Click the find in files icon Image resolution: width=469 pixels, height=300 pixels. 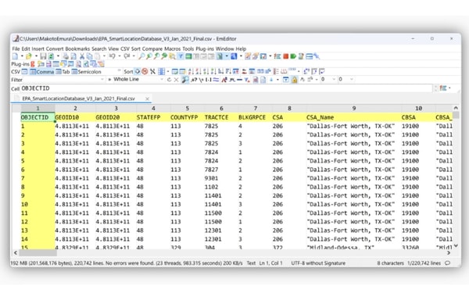pos(172,56)
